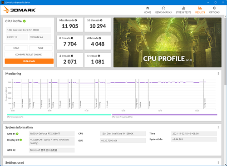Click the green check next to CPU Profile
Screen dimensions: 227x166
(x=25, y=21)
